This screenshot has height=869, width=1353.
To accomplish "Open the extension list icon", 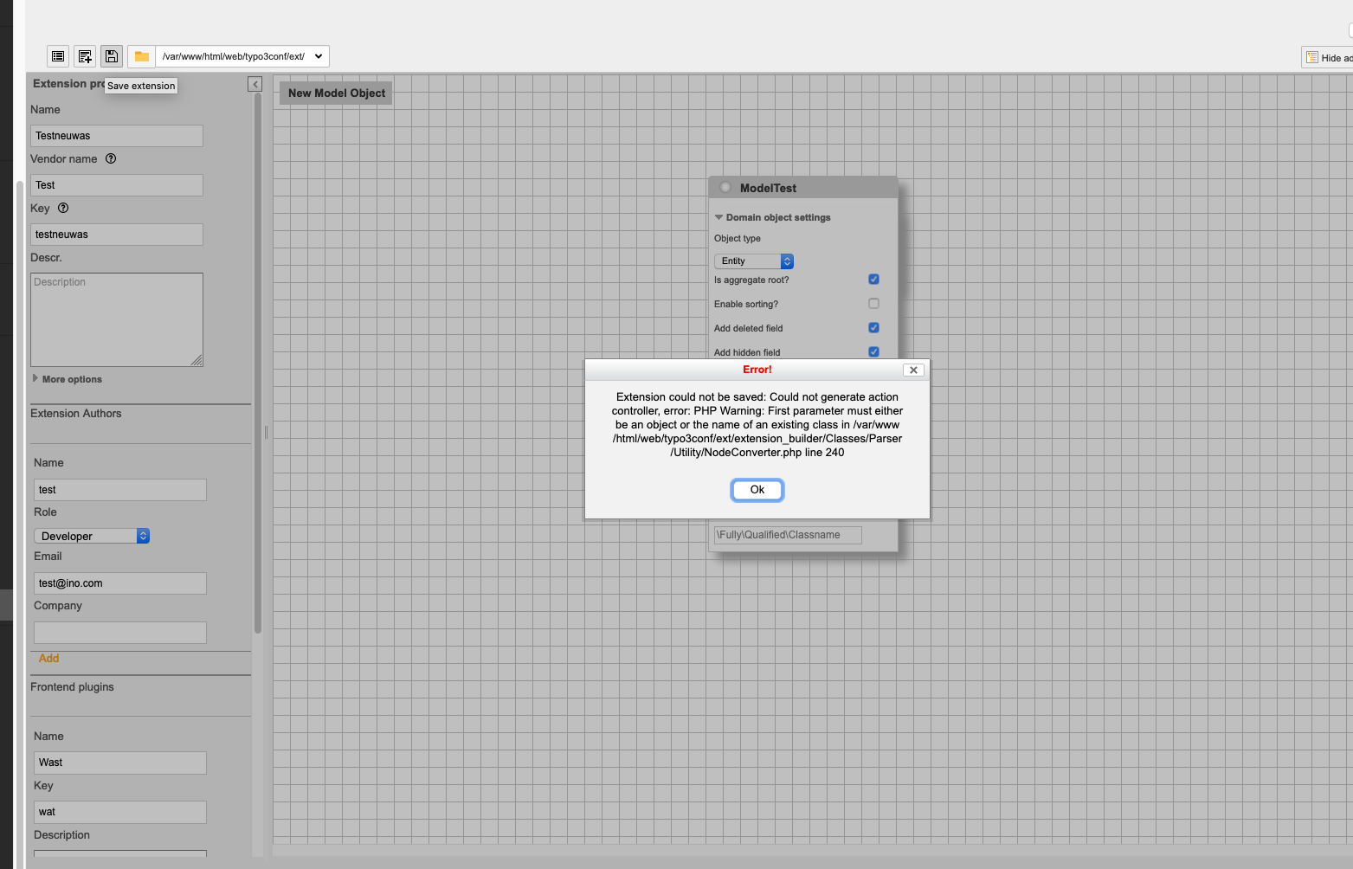I will 57,55.
